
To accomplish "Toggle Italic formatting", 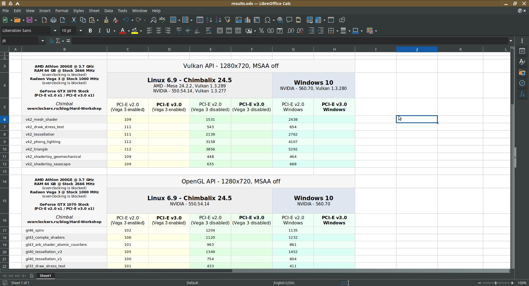I will (99, 31).
